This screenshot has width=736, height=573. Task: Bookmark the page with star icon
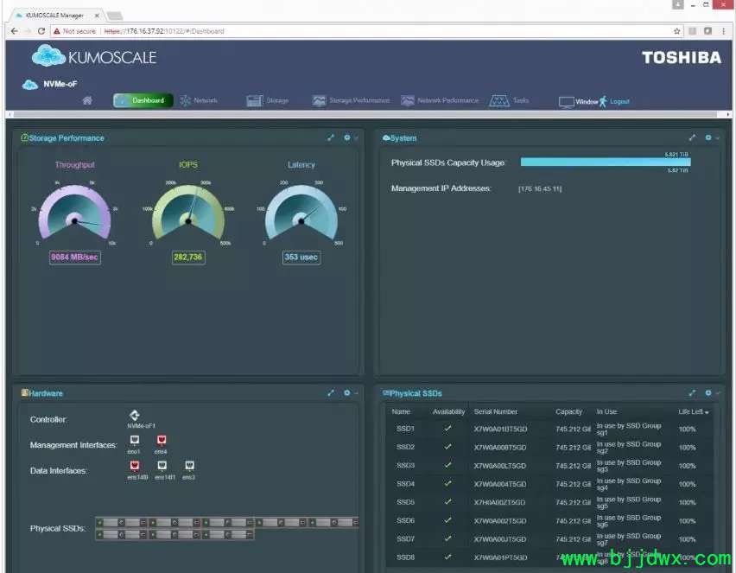click(676, 31)
